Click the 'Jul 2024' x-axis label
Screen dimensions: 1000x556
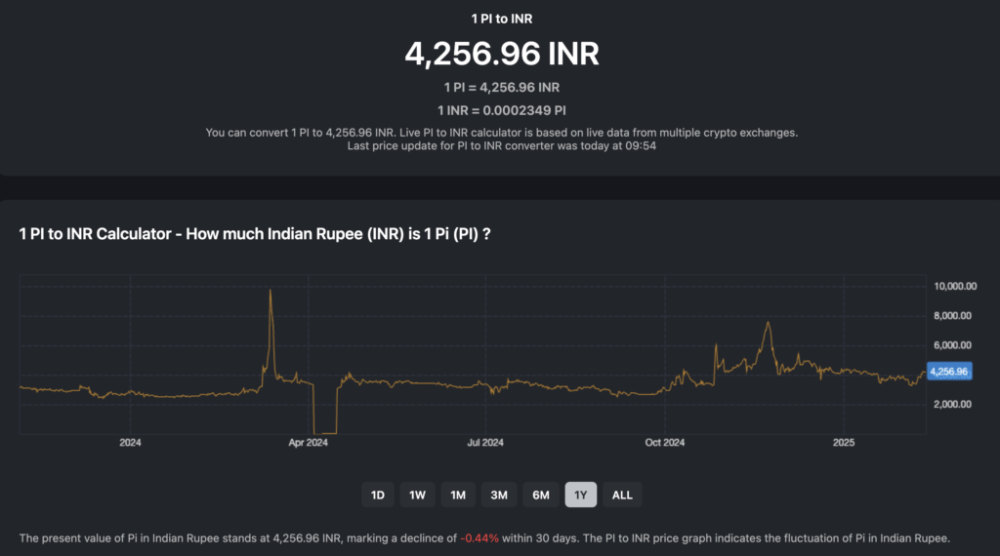coord(485,443)
